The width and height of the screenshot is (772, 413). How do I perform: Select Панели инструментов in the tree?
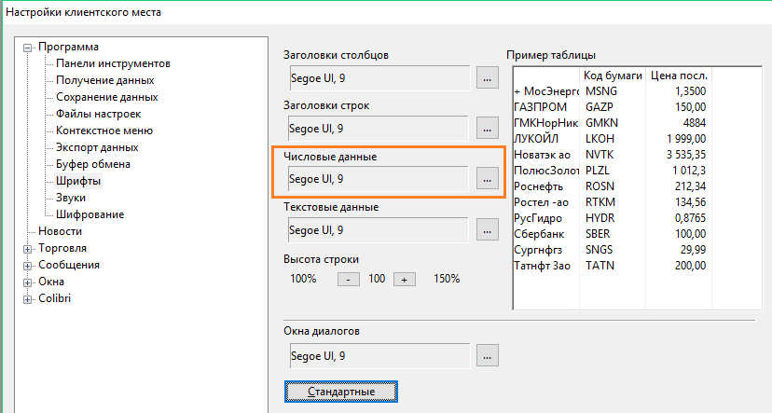[113, 63]
